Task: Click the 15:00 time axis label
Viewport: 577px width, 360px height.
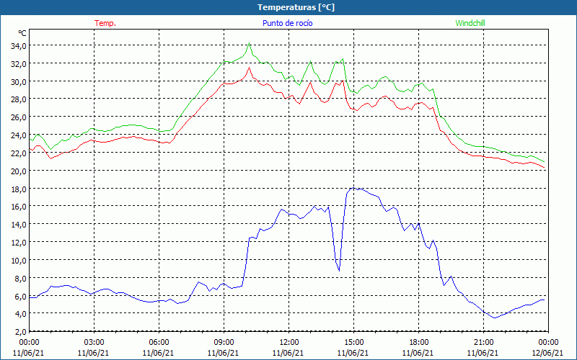Action: (353, 342)
